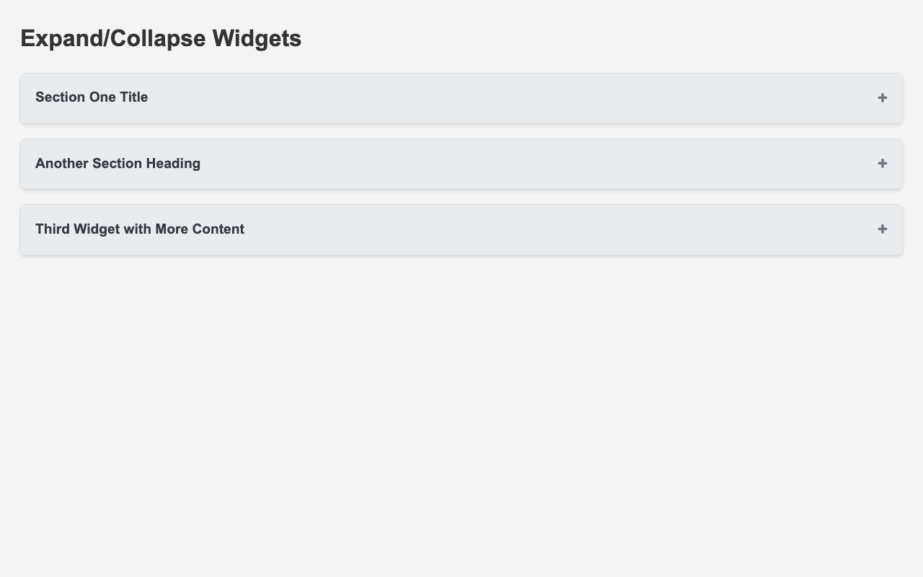The image size is (923, 577).
Task: Click the first widget's header bar
Action: pyautogui.click(x=461, y=97)
